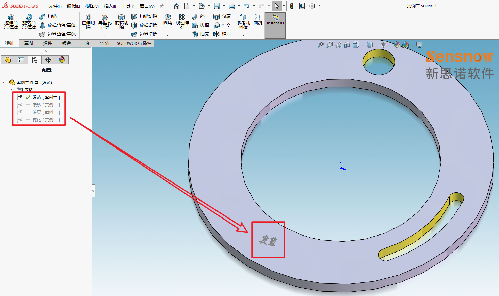Screen dimensions: 499x296
Task: Open the Section View icon in view toolbar
Action: tap(347, 45)
